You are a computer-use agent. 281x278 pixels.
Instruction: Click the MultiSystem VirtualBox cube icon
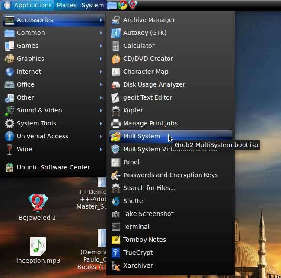tap(115, 149)
